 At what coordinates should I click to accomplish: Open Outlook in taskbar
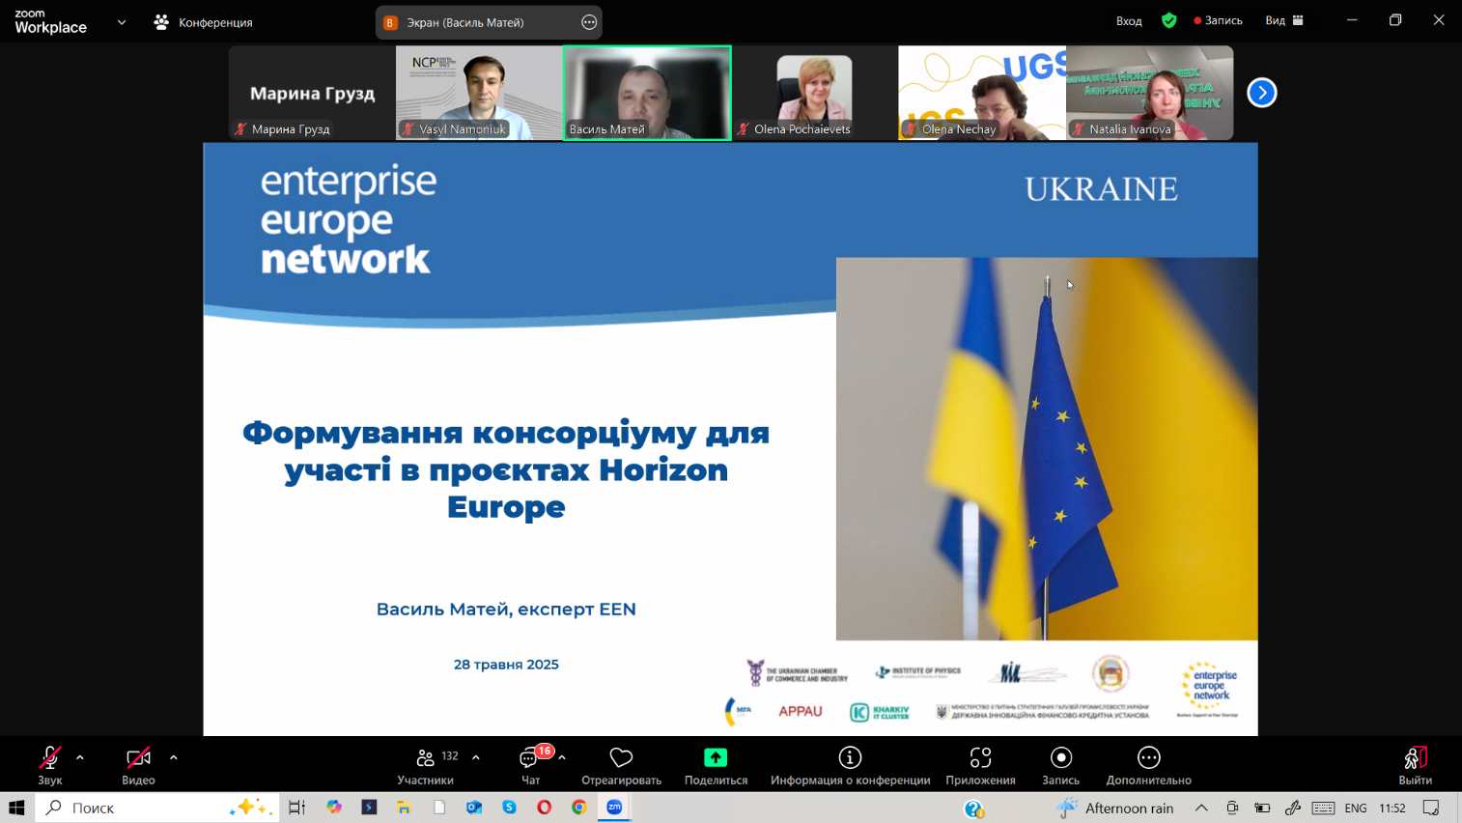(474, 808)
